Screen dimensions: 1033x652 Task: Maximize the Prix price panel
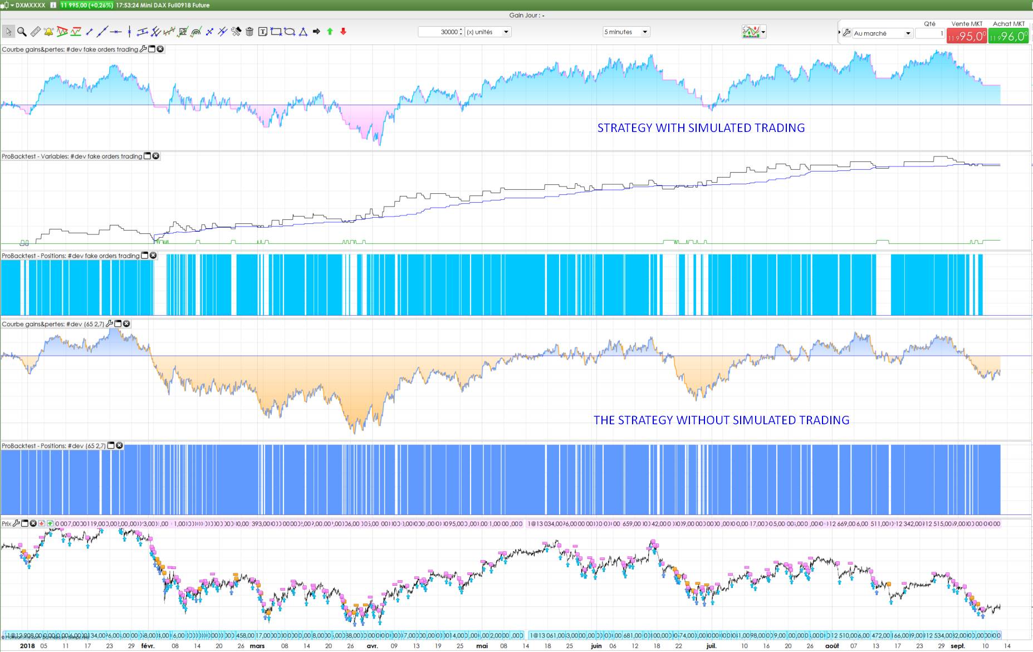[25, 523]
